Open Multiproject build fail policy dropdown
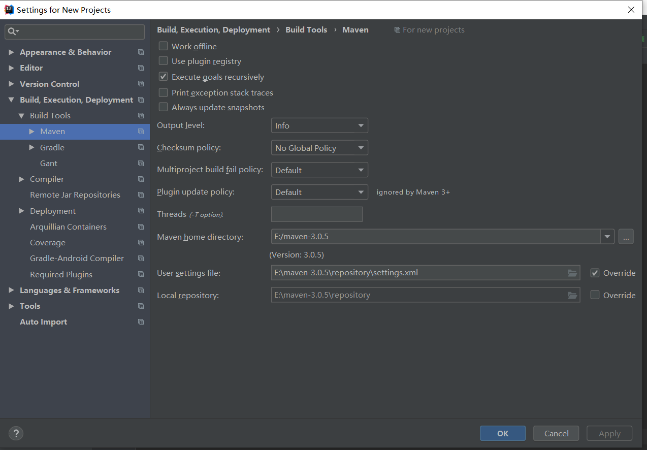The image size is (647, 450). [319, 170]
